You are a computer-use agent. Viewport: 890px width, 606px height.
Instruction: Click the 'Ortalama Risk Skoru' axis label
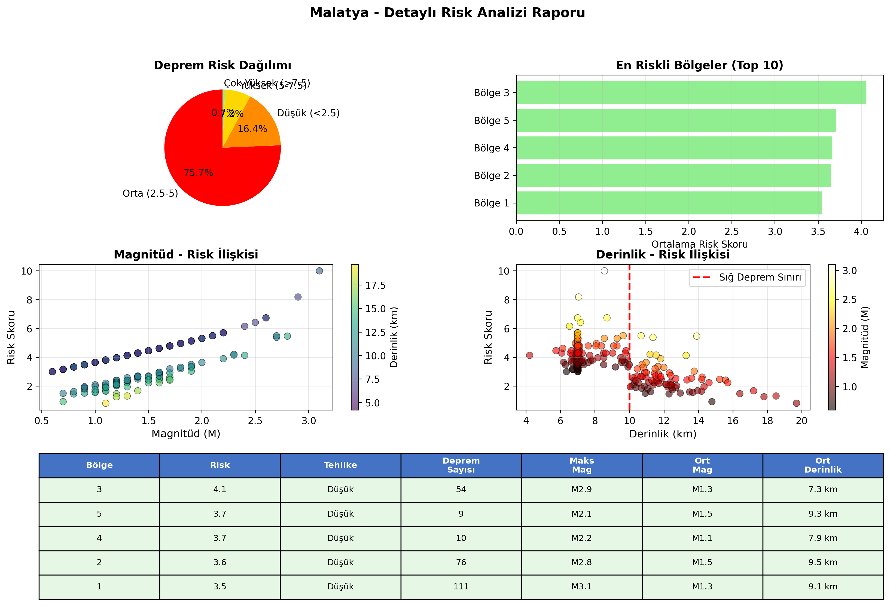click(x=700, y=244)
